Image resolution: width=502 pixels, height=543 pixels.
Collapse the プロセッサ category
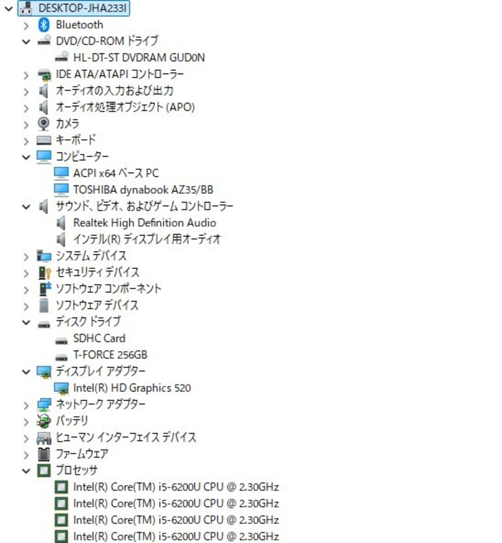(26, 470)
